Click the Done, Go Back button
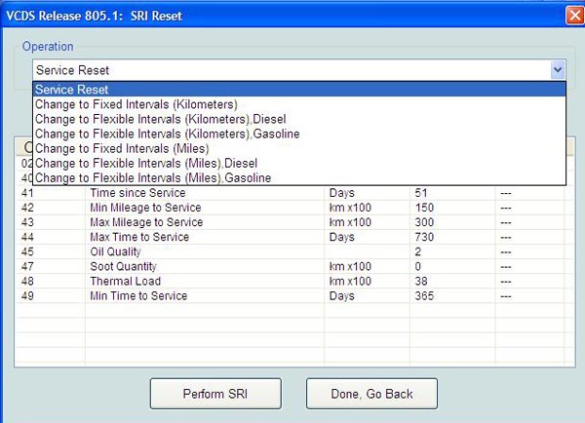The image size is (585, 423). pos(371,394)
